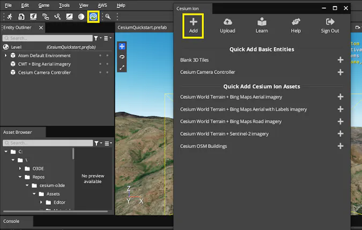
Task: Select the viewport move manipulator tool
Action: point(122,46)
